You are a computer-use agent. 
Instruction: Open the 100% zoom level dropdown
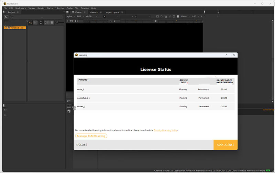tap(185, 16)
